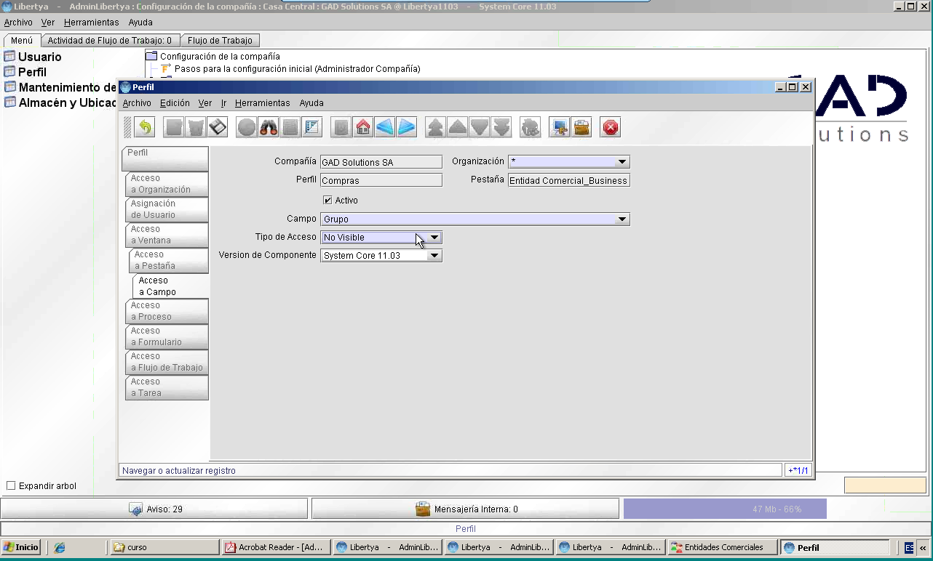This screenshot has height=561, width=933.
Task: Open Ayuda menu in the main Libertya window
Action: click(140, 23)
